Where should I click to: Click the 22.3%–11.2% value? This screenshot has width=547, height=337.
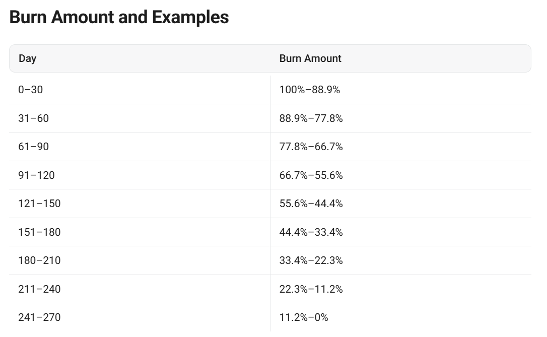pos(311,289)
